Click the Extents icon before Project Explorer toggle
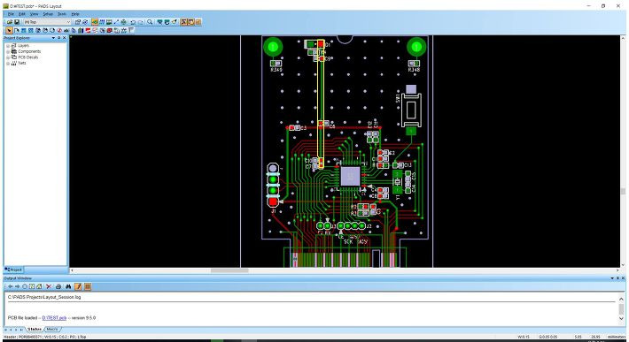Viewport: 629px width, 342px height. [175, 22]
